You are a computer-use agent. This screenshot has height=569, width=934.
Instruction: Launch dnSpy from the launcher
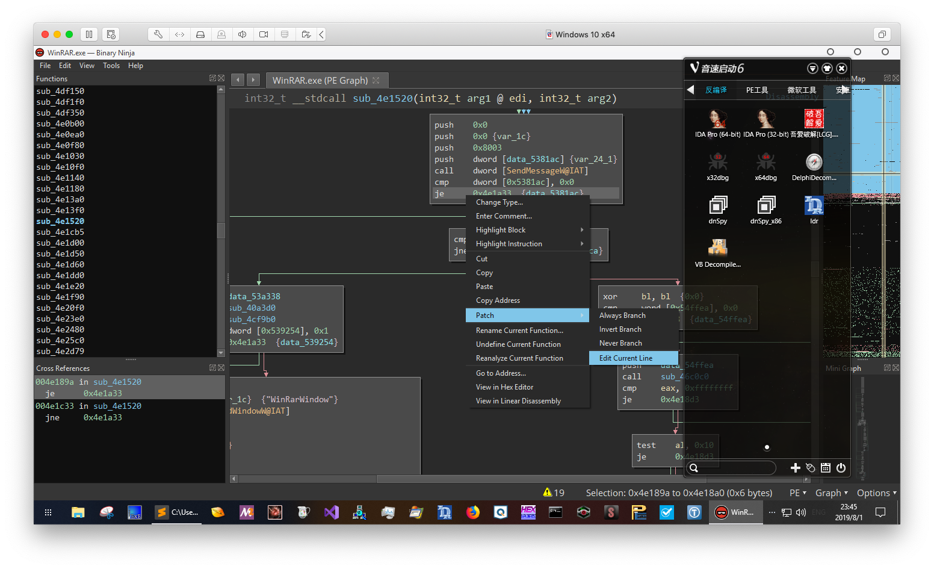717,210
